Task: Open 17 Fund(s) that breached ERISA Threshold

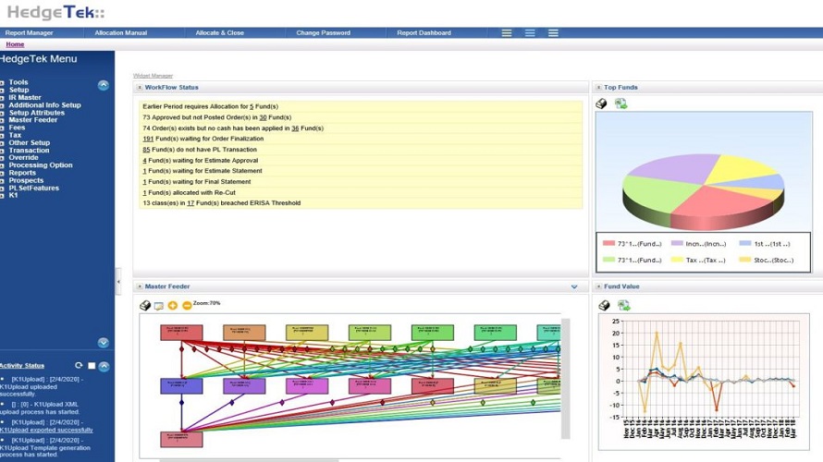Action: click(190, 203)
